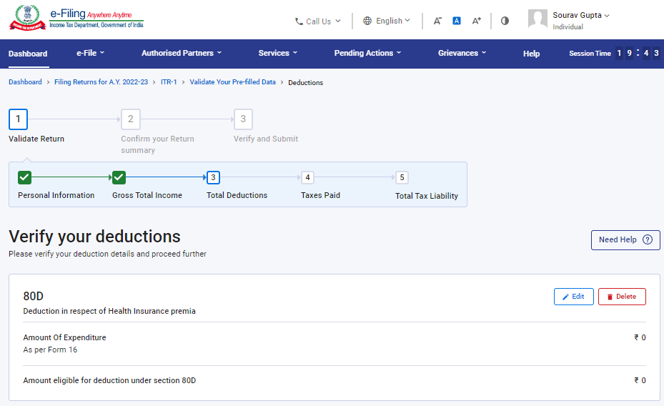Open the Call Us dropdown
Screen dimensions: 664x406
pos(317,21)
